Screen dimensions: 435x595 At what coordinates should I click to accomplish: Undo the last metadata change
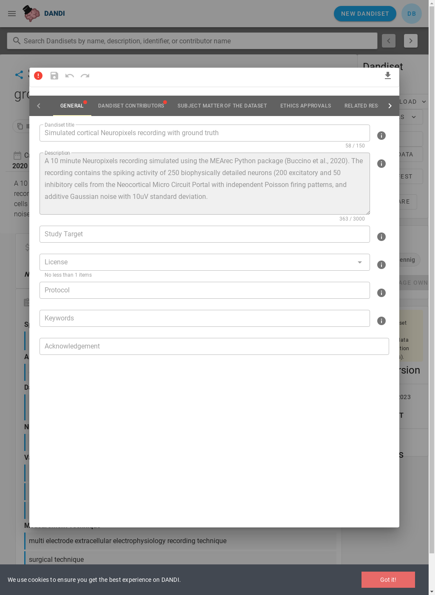(x=70, y=76)
